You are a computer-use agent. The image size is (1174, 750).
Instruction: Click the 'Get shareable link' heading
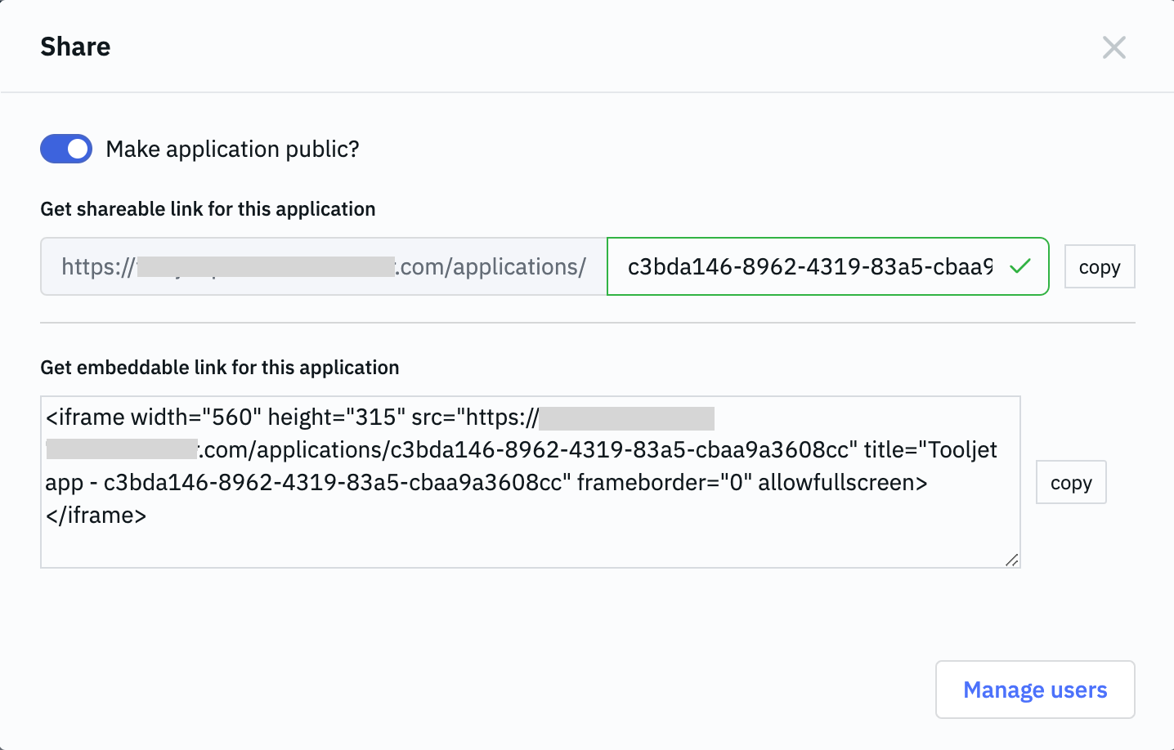208,209
